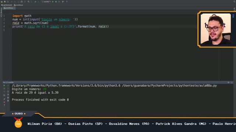This screenshot has height=132, width=236.
Task: Click green input value 29 in console
Action: tap(45, 89)
